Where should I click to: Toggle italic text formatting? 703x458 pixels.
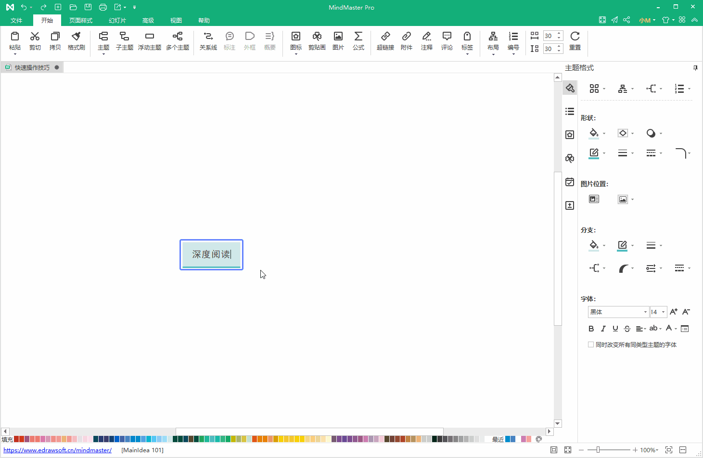click(603, 329)
